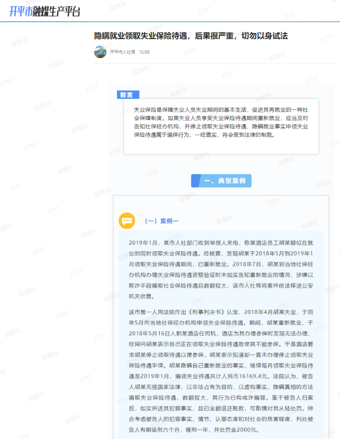Click the article title 隐瞒就业领取失业保险待遇
This screenshot has height=439, width=340.
click(191, 36)
